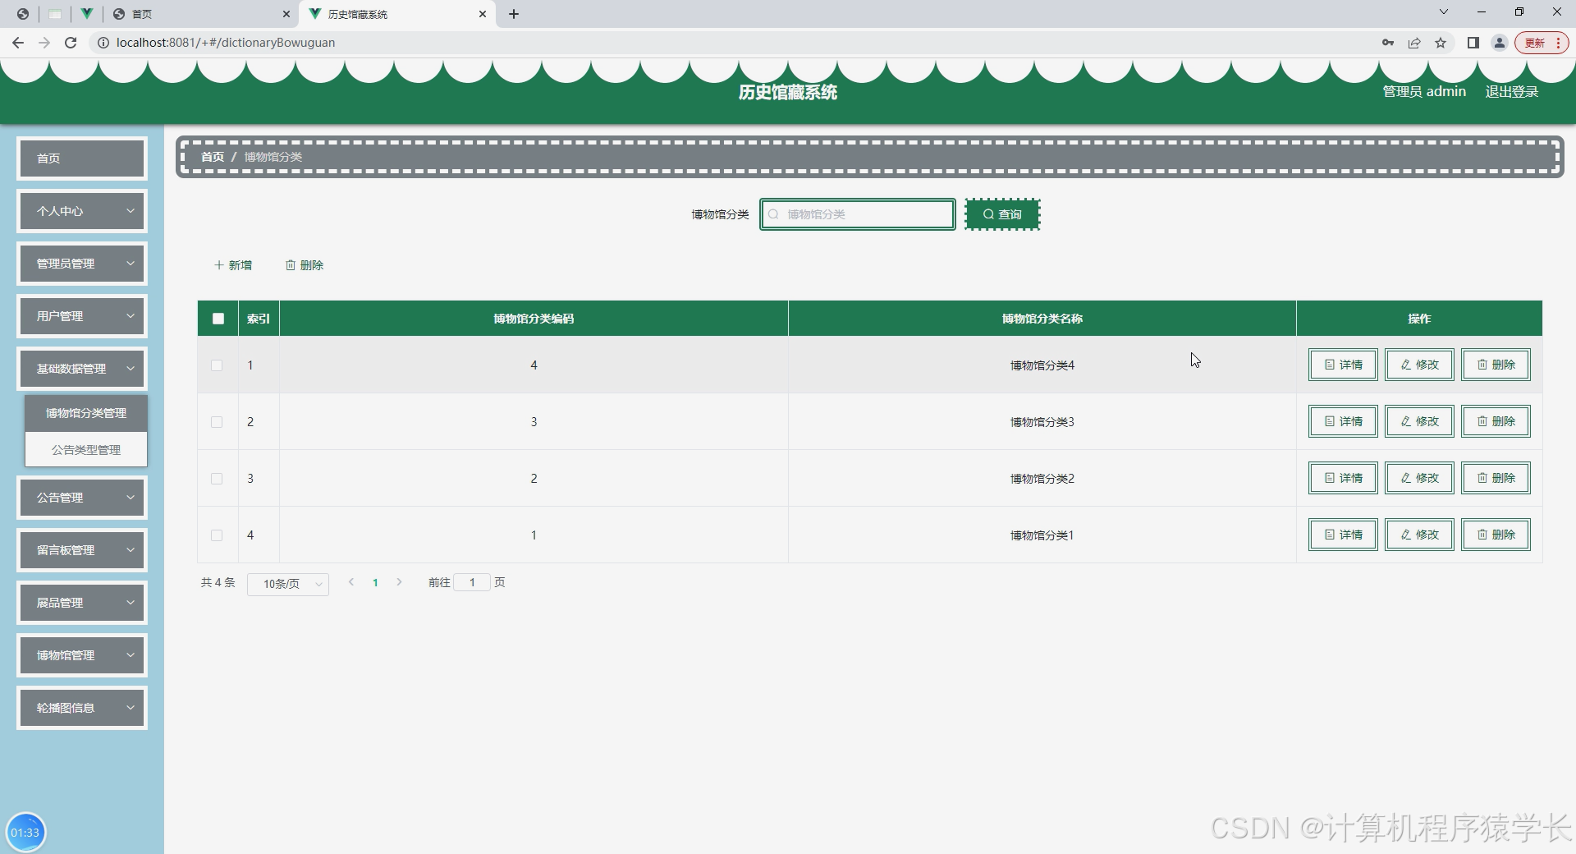
Task: Delete the 博物馆分类3 row
Action: point(1496,421)
